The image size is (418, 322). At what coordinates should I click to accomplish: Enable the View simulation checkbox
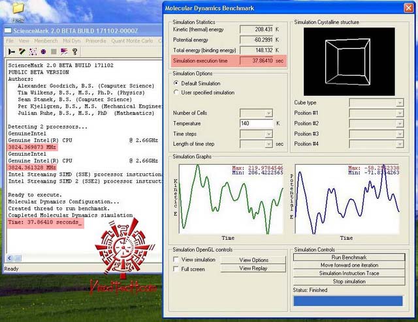tap(176, 259)
